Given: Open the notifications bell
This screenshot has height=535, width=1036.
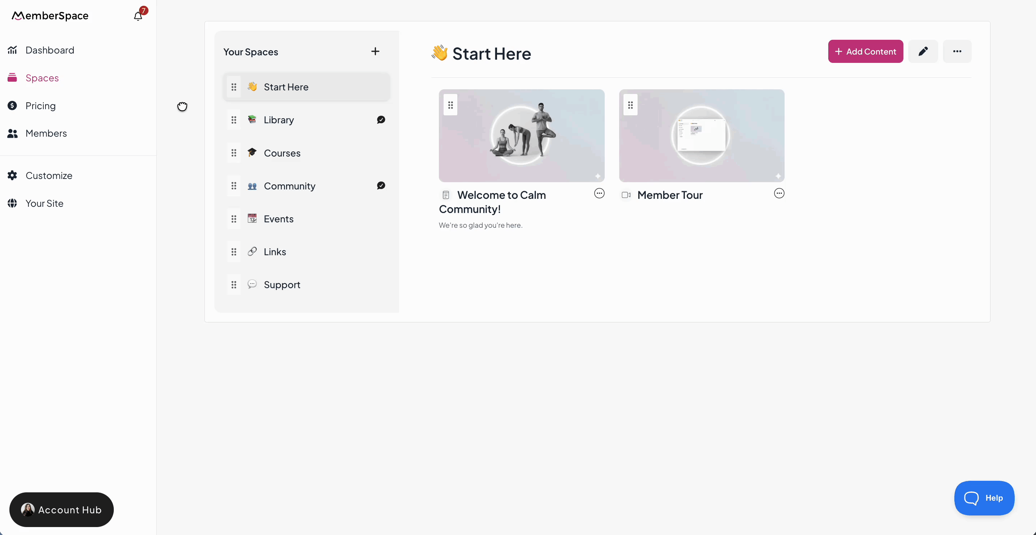Looking at the screenshot, I should 138,16.
